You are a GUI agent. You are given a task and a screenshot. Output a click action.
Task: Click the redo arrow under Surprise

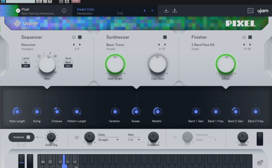(25, 145)
